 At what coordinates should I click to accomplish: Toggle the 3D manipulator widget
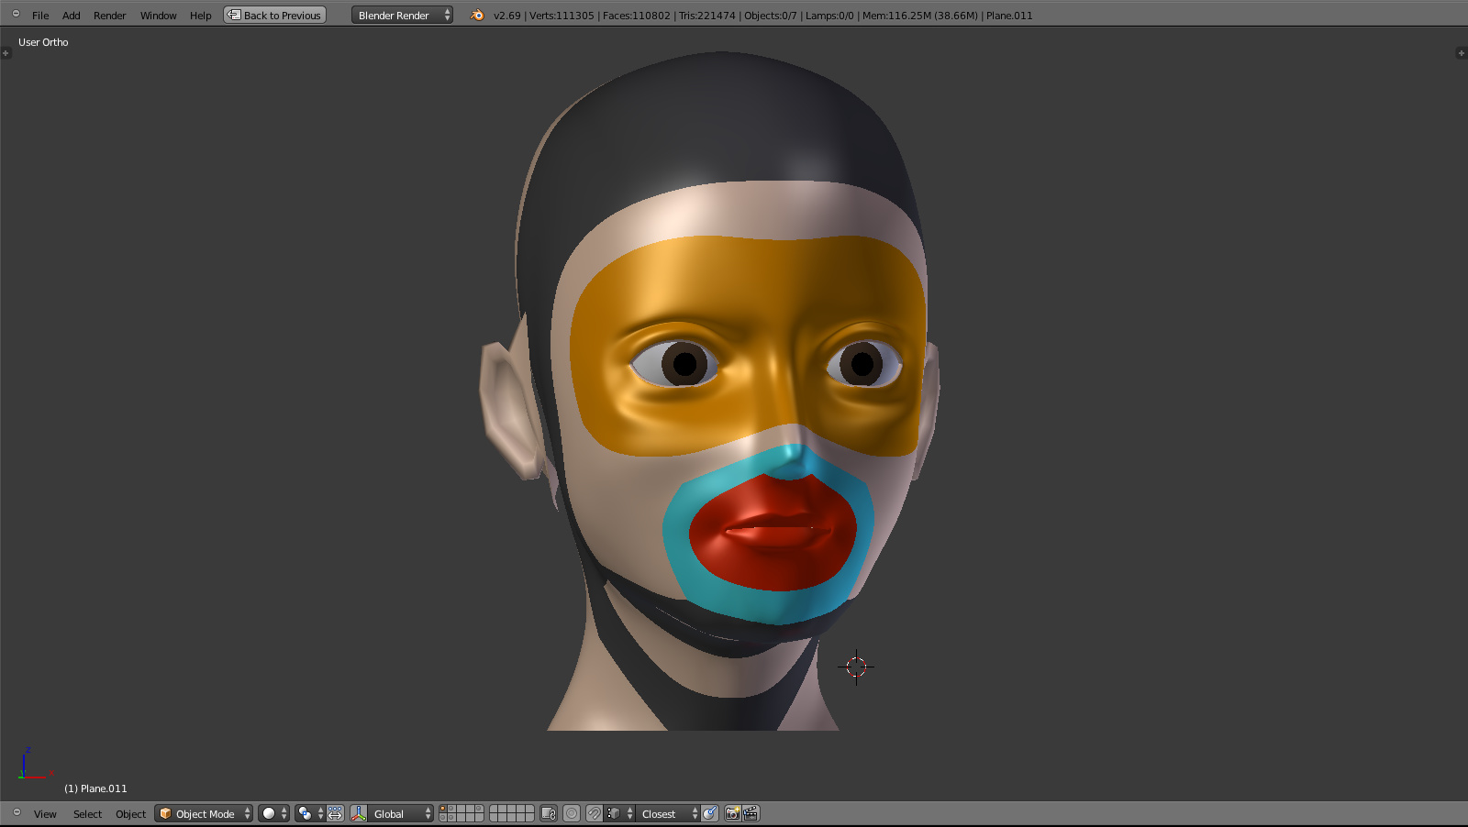359,813
